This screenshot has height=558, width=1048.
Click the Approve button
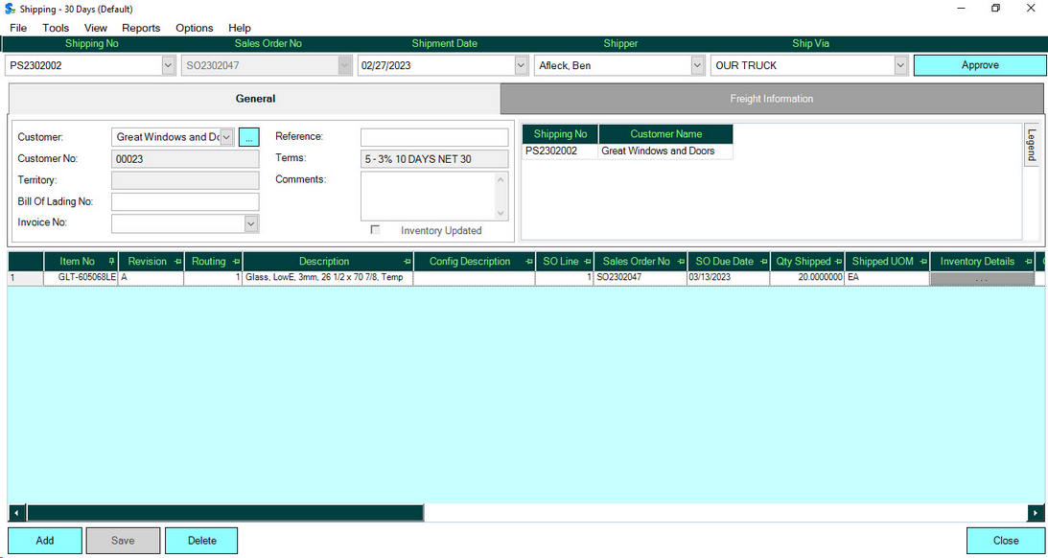pyautogui.click(x=979, y=65)
